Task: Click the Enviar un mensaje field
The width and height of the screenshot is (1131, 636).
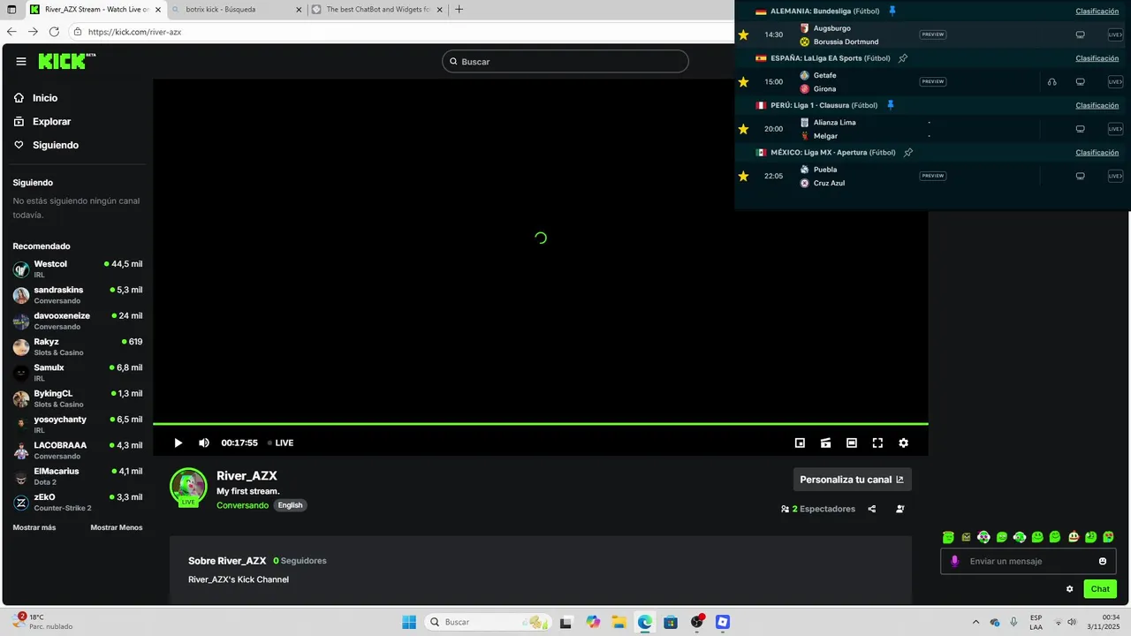Action: pos(1027,561)
